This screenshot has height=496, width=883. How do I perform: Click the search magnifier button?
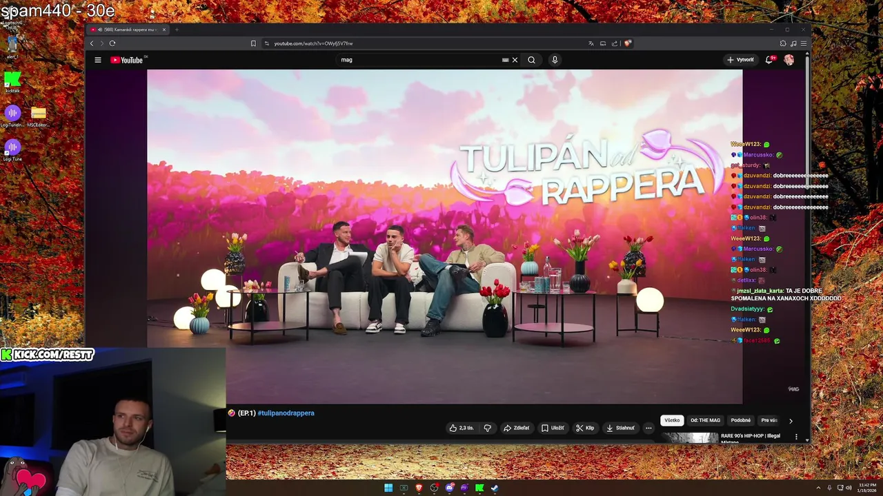click(x=531, y=60)
